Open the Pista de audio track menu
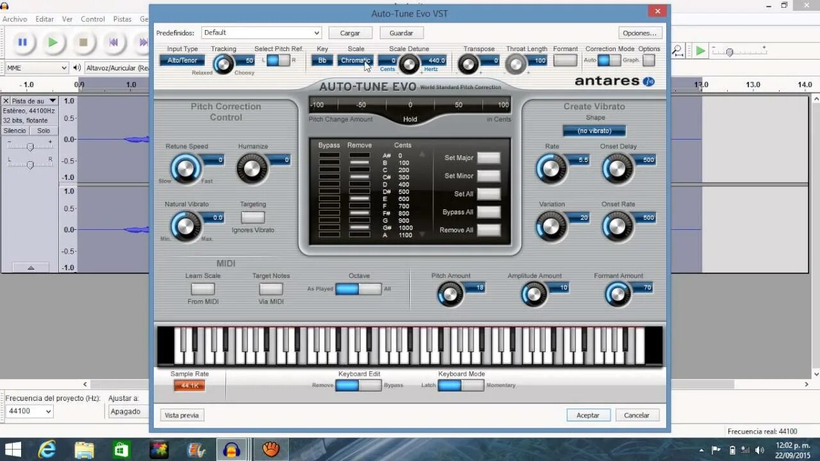Image resolution: width=820 pixels, height=461 pixels. coord(34,101)
